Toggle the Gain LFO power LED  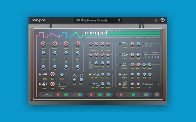click(90, 84)
